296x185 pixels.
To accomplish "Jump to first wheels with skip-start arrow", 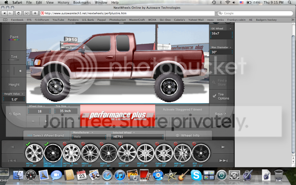I will pyautogui.click(x=12, y=161).
